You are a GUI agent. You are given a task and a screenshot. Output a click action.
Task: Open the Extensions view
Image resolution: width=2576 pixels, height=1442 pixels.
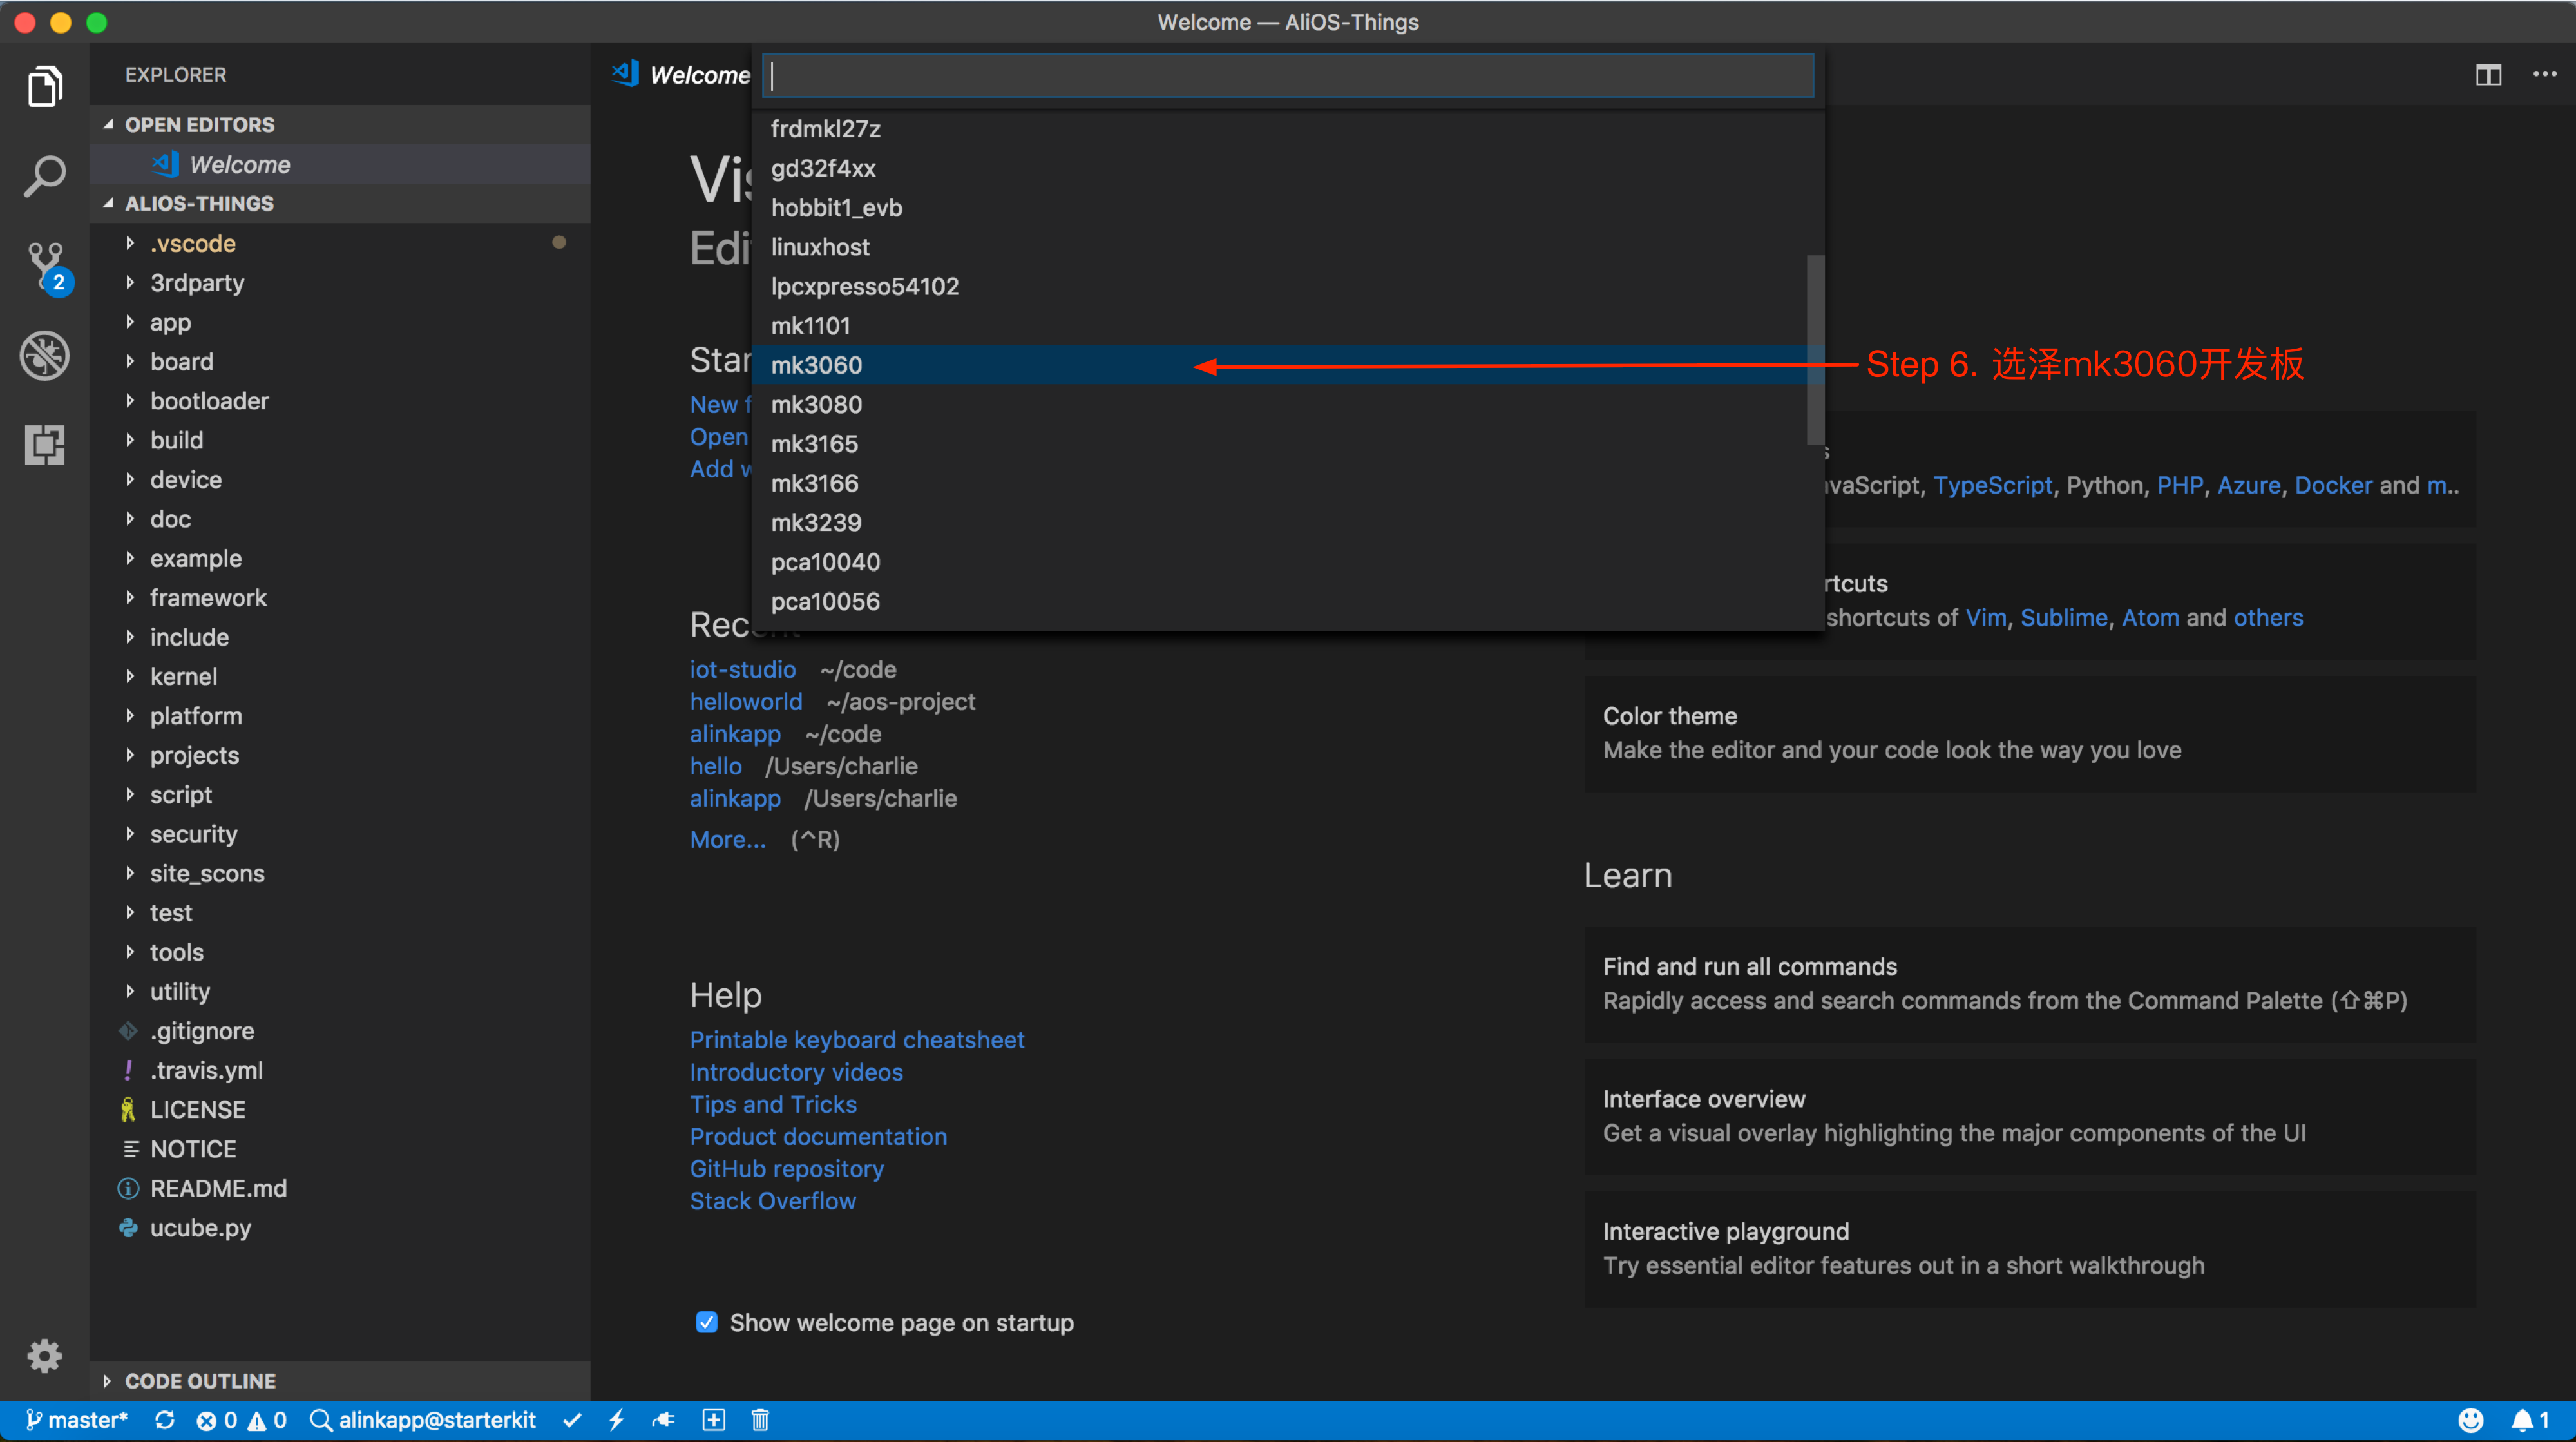(45, 444)
